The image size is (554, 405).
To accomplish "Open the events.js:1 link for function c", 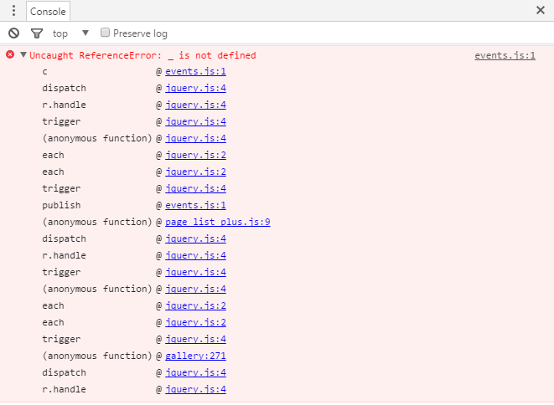I will tap(195, 71).
